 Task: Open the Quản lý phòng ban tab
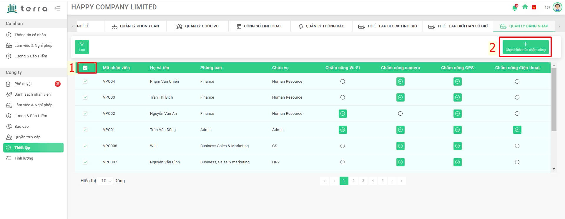pos(135,26)
